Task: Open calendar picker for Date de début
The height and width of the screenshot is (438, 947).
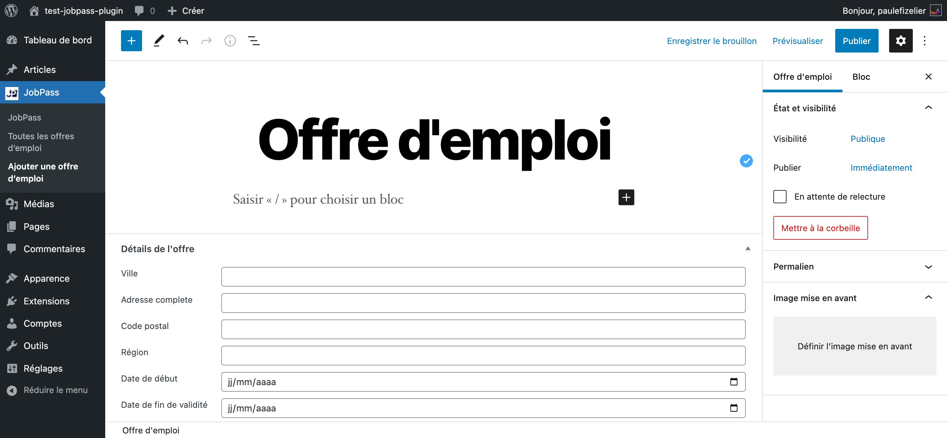Action: pos(733,382)
